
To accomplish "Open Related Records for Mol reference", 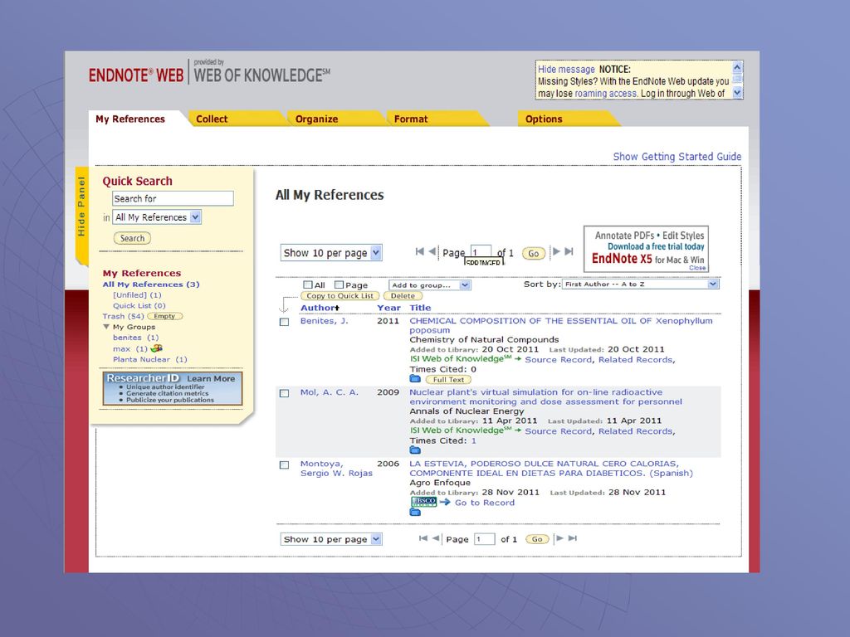I will coord(635,431).
